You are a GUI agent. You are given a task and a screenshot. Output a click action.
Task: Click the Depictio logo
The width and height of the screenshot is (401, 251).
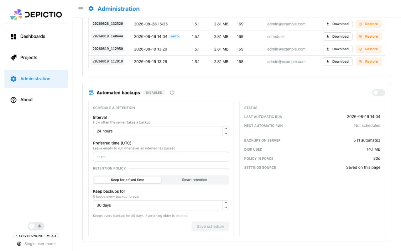(36, 14)
